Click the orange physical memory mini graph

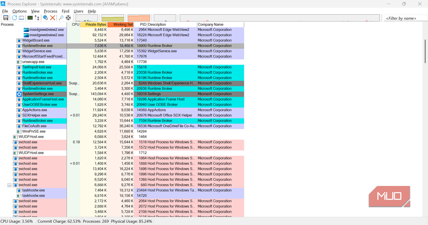[x=139, y=18]
